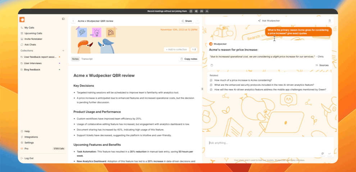
Task: Open My Calls in the sidebar
Action: click(29, 28)
